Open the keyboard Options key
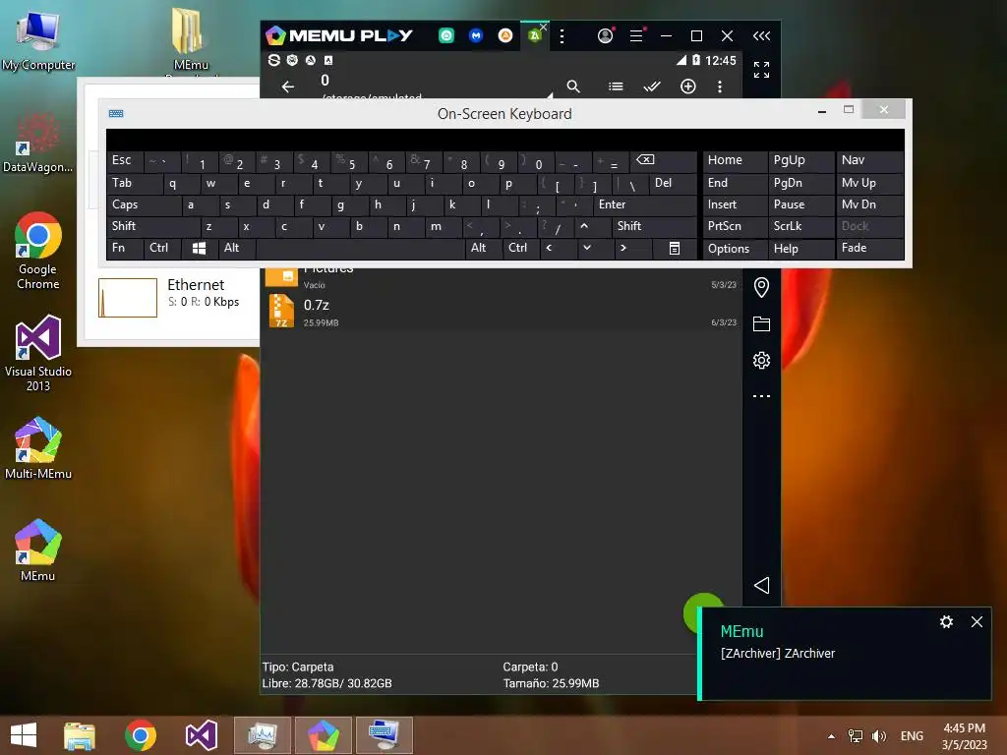The height and width of the screenshot is (755, 1007). [x=735, y=249]
